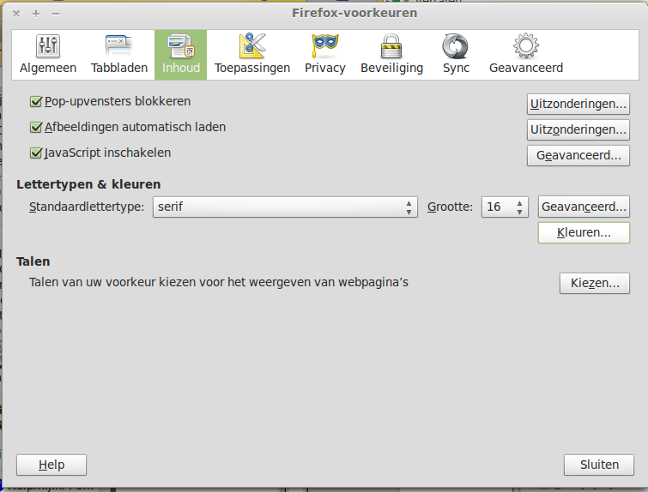Viewport: 648px width, 492px height.
Task: Open the Sync arrows icon
Action: point(456,45)
